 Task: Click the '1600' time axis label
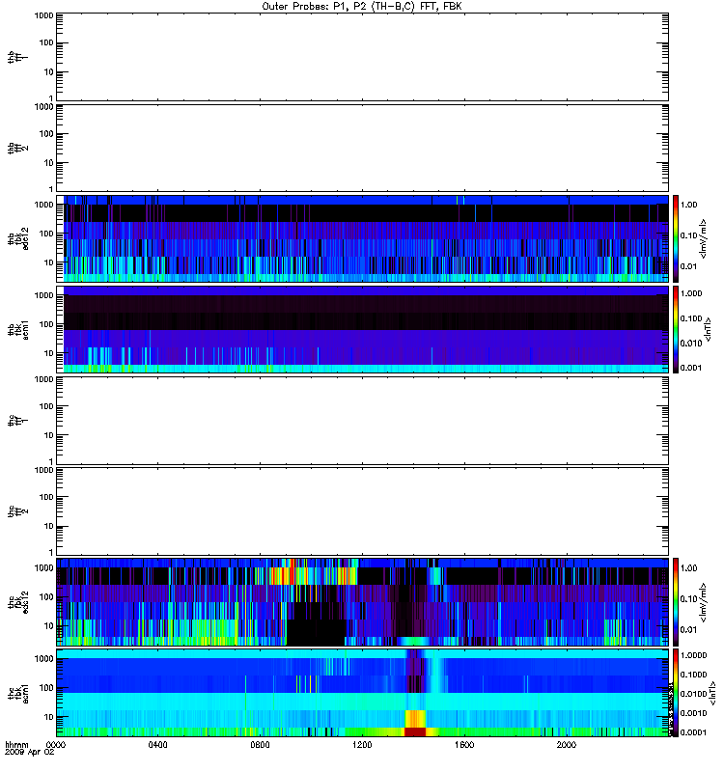464,744
